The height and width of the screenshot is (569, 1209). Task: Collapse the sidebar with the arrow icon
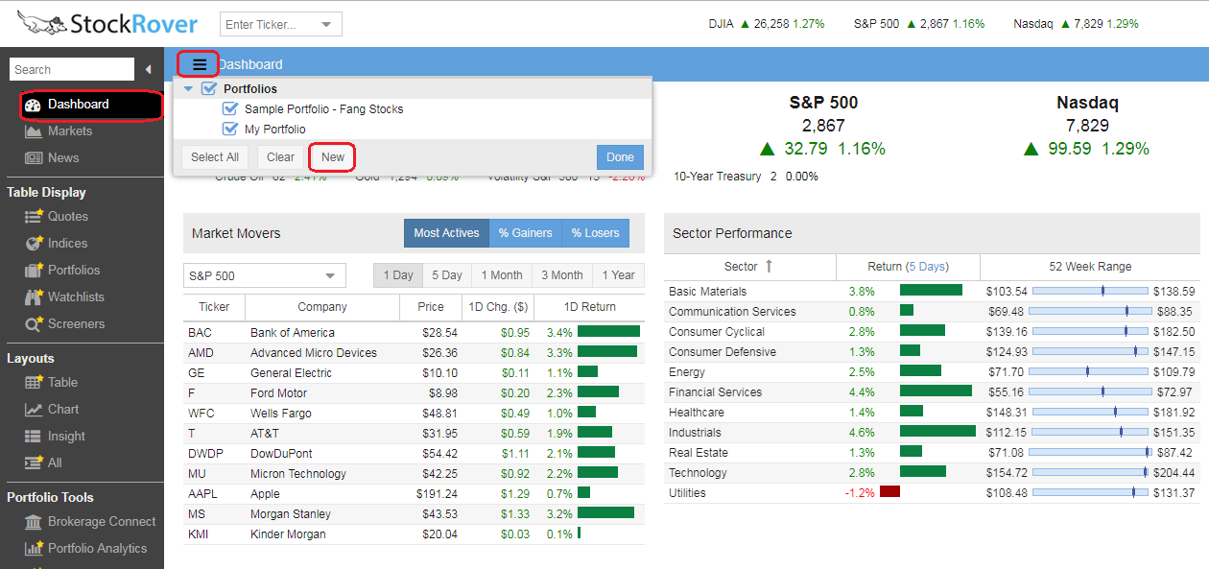click(149, 69)
